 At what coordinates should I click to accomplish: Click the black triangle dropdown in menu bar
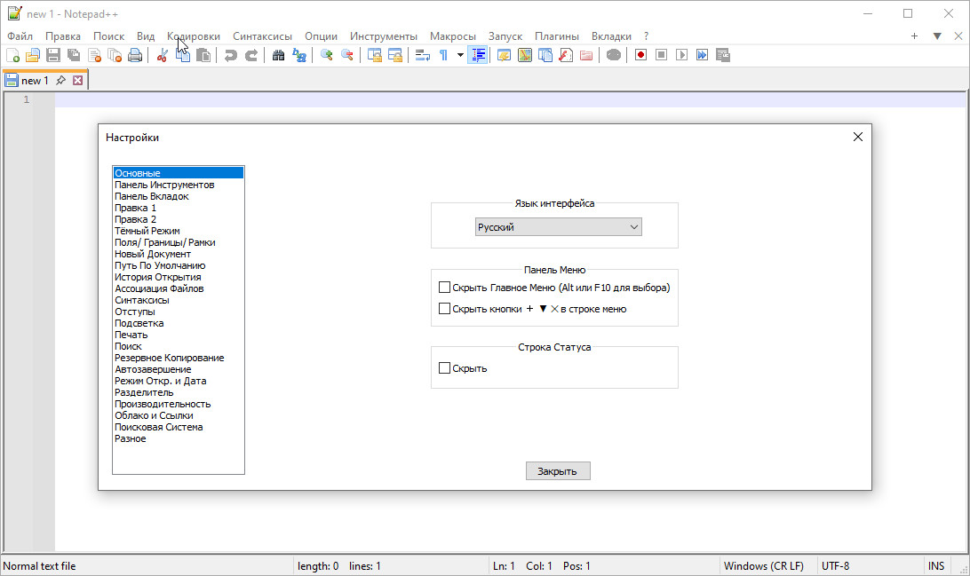936,36
